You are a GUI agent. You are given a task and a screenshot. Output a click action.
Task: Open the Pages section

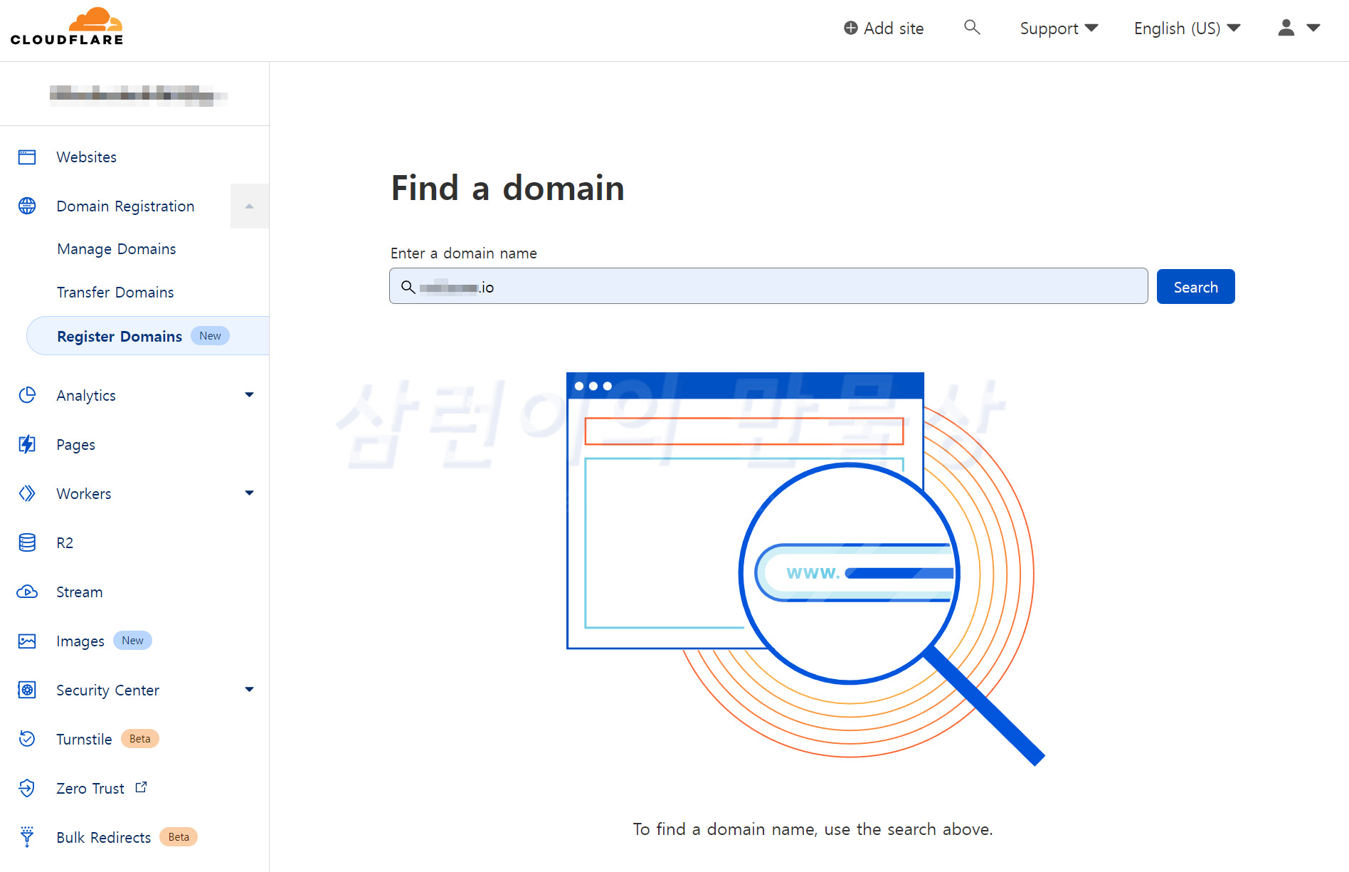point(76,445)
